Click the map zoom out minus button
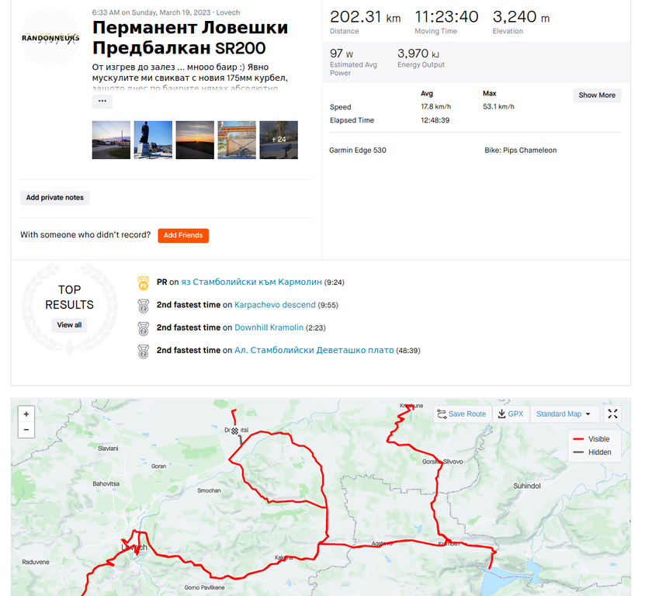 pyautogui.click(x=26, y=429)
